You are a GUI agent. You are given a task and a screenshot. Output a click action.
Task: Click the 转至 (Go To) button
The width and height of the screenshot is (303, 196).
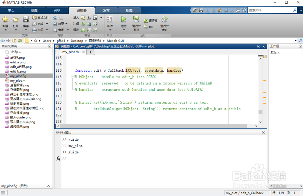59,24
